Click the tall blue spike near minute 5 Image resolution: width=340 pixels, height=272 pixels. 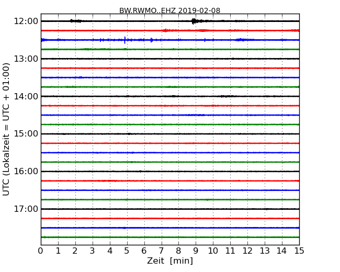tap(124, 40)
